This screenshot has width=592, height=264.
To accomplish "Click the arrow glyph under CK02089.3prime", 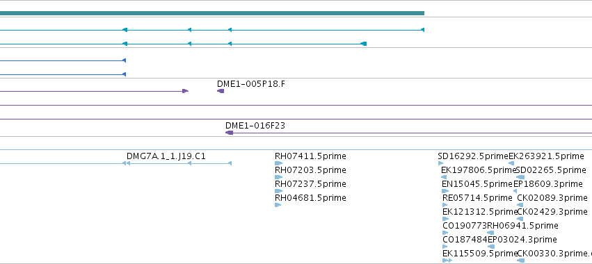I will point(520,205).
